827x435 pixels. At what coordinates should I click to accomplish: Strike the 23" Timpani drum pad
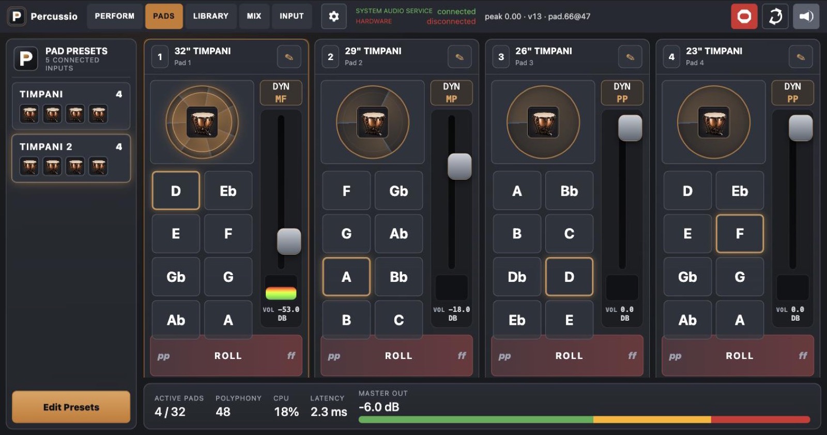pos(714,123)
